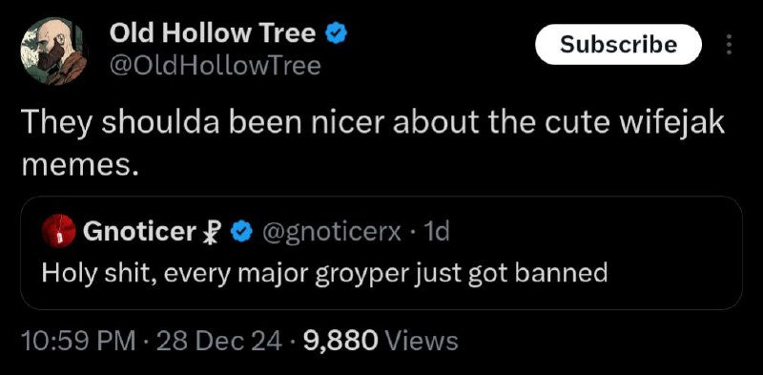Open the @gnoticerx handle

[x=332, y=232]
